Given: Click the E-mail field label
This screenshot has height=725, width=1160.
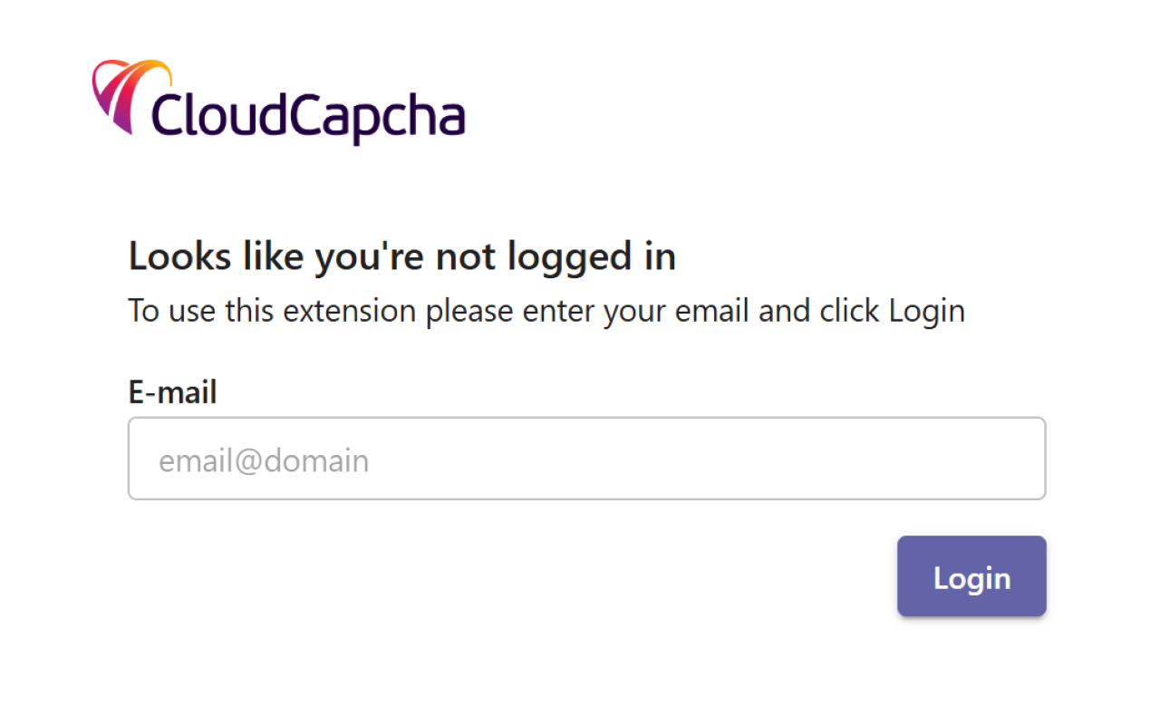Looking at the screenshot, I should [x=172, y=391].
